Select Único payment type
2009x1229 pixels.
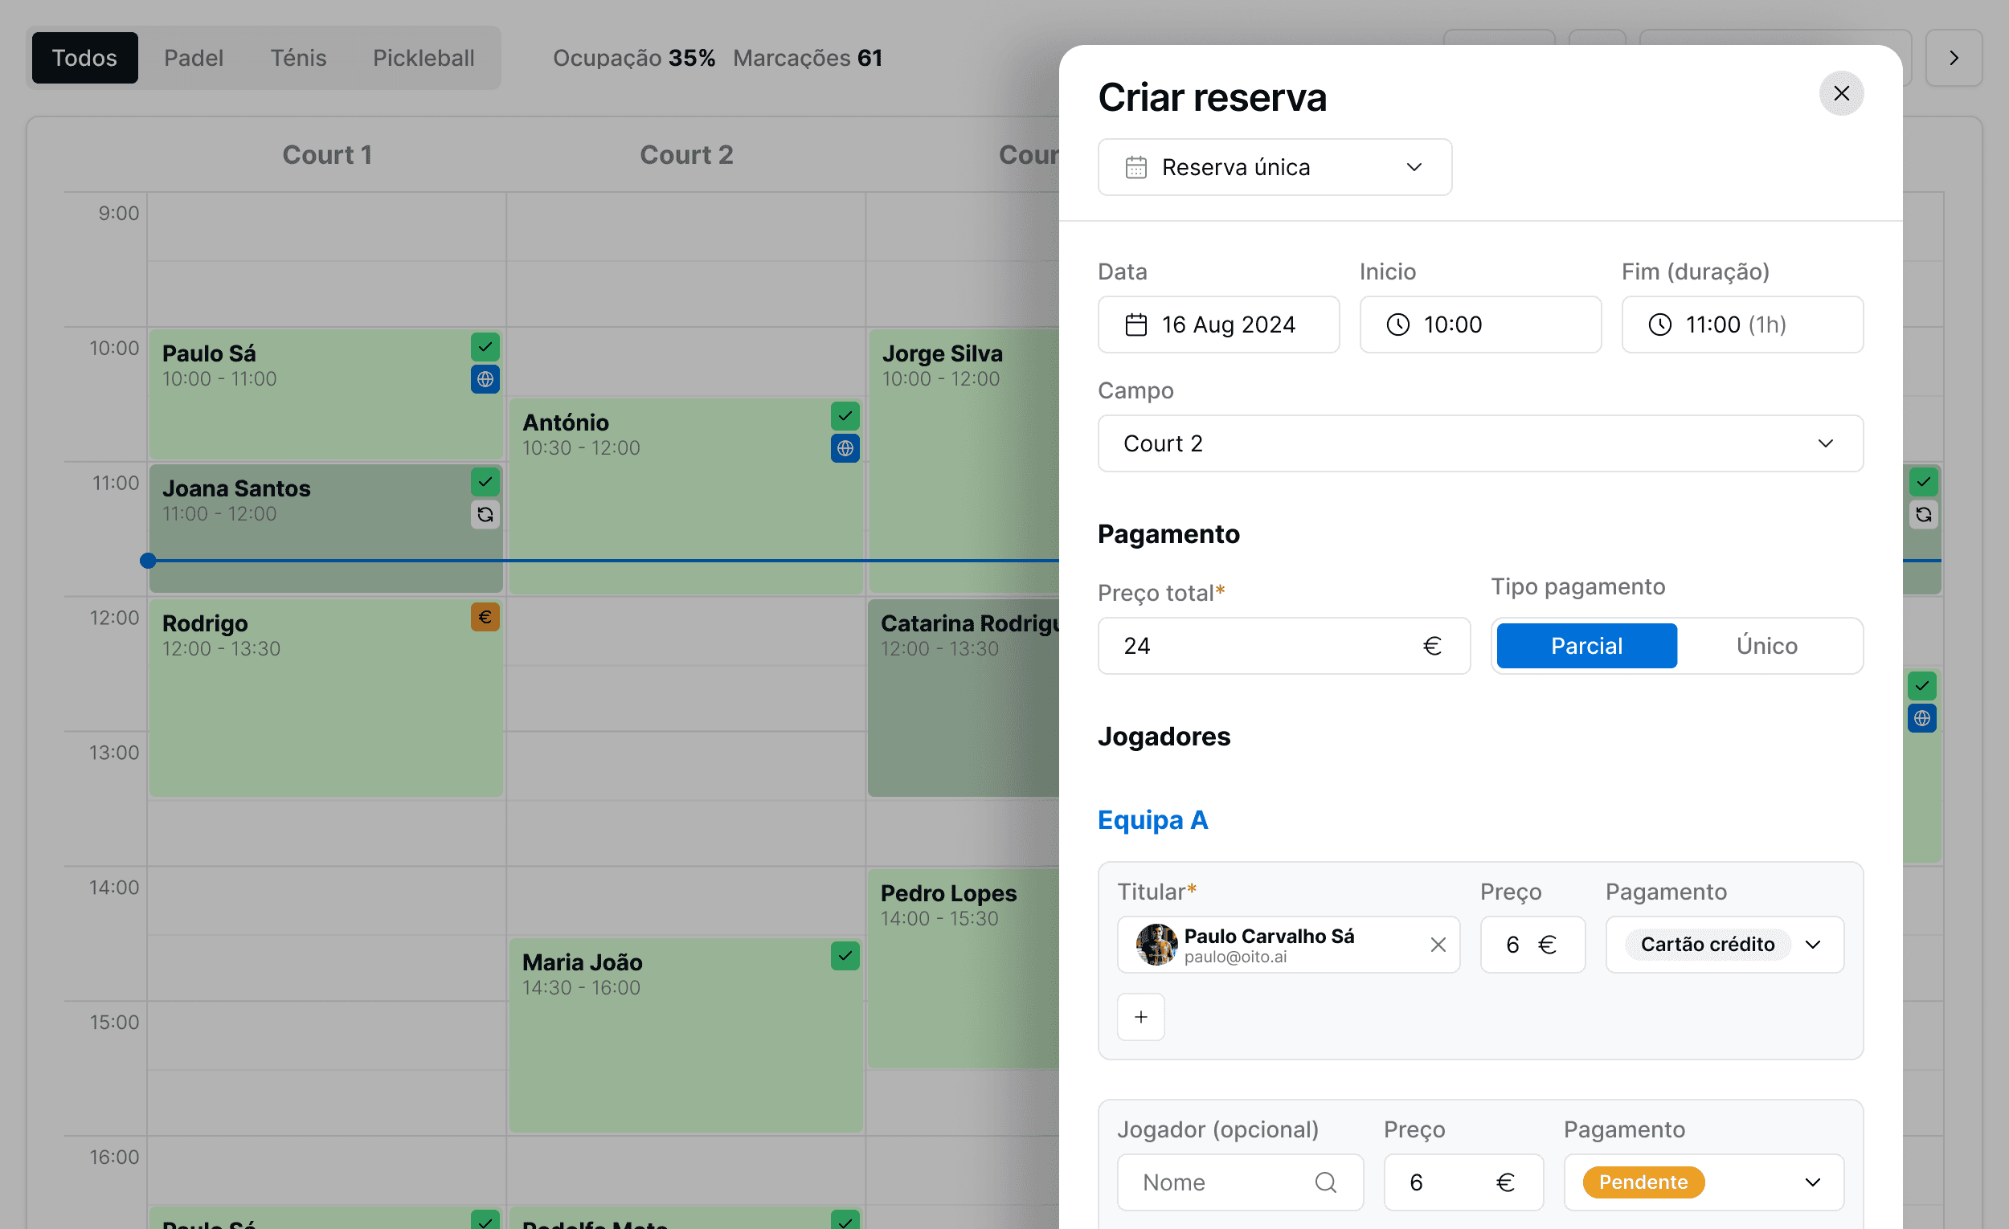tap(1767, 647)
